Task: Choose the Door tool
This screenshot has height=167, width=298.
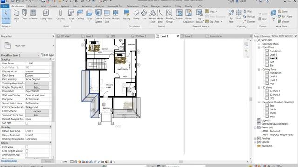Action: tap(24, 15)
